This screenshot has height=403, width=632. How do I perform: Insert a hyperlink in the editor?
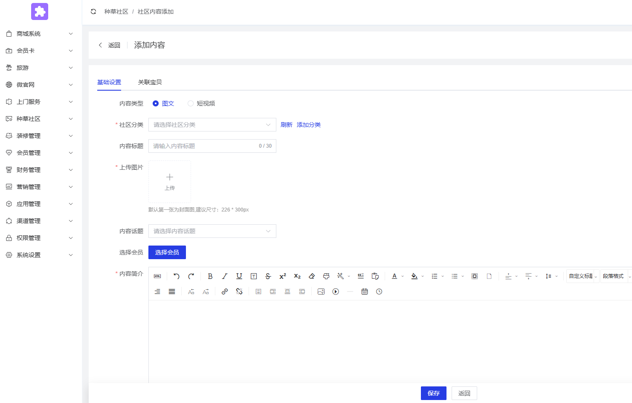click(225, 292)
